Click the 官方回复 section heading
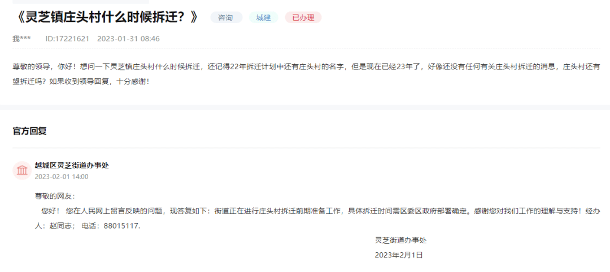The width and height of the screenshot is (610, 272). (x=29, y=131)
